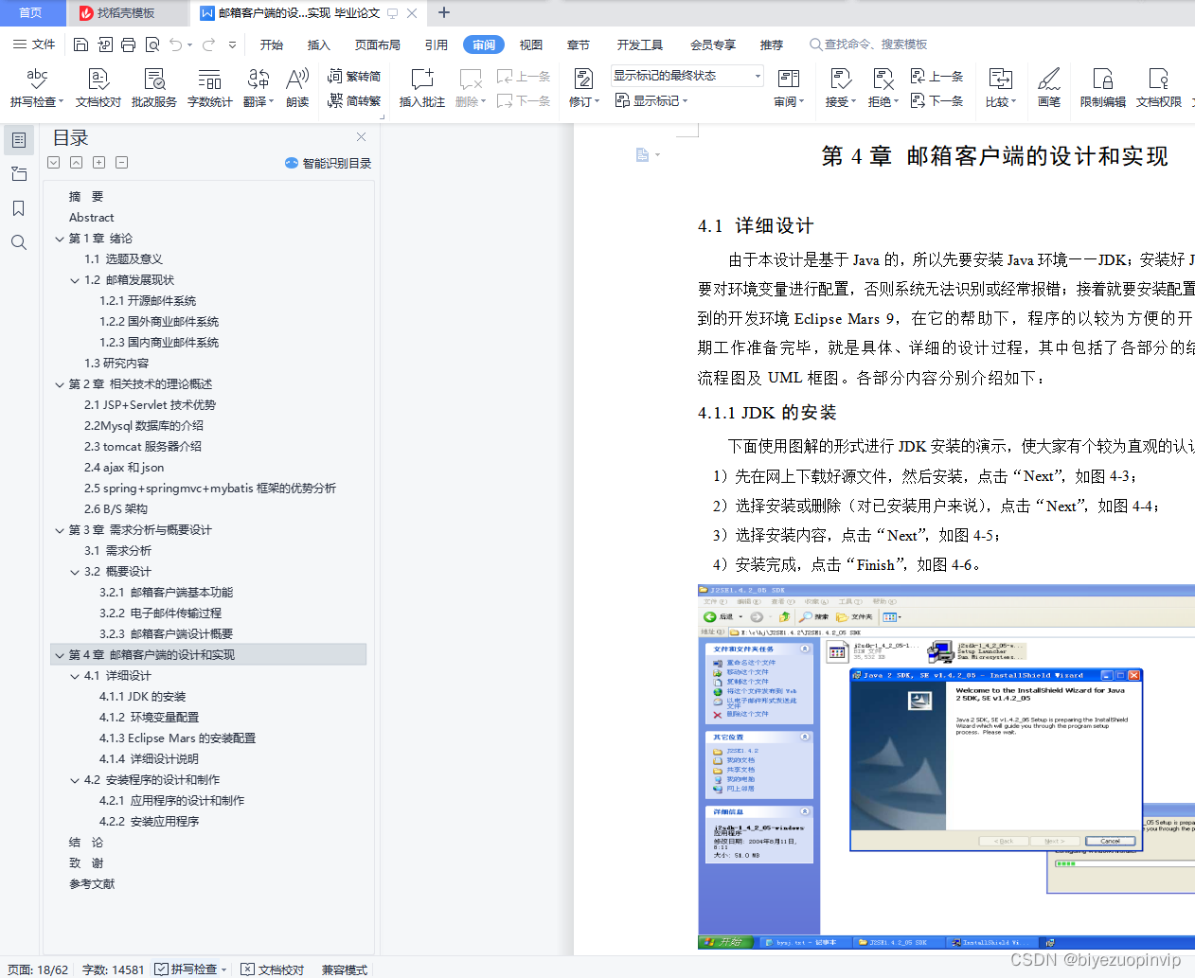Go to next change (下一条) beside 拒绝
The width and height of the screenshot is (1195, 978).
tap(936, 100)
